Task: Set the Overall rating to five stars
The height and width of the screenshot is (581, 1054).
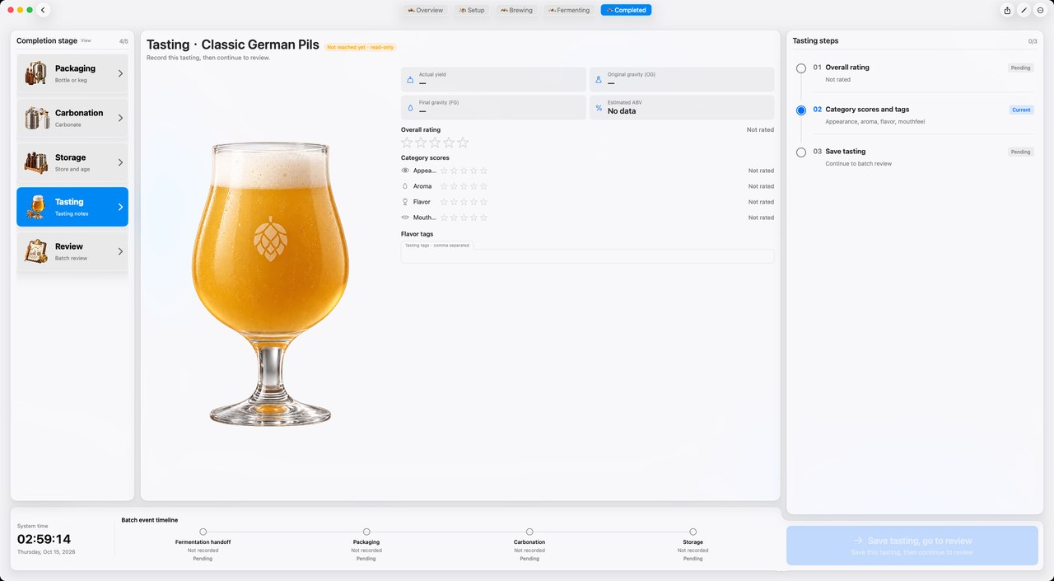Action: tap(463, 143)
